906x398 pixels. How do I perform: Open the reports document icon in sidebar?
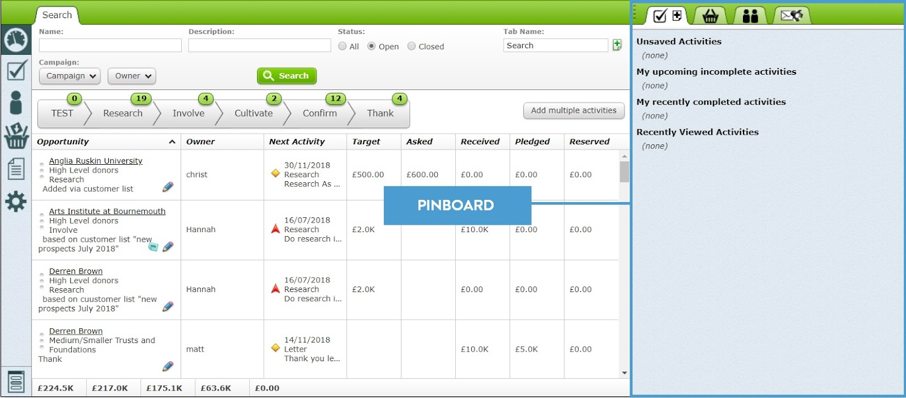click(x=16, y=169)
